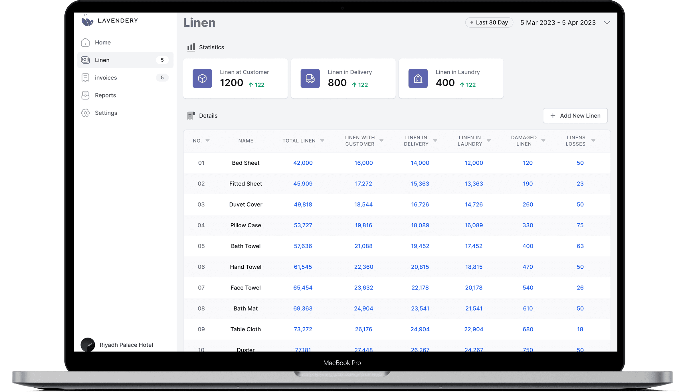Click the Linen in Laundry warehouse icon
Image resolution: width=685 pixels, height=392 pixels.
[418, 78]
